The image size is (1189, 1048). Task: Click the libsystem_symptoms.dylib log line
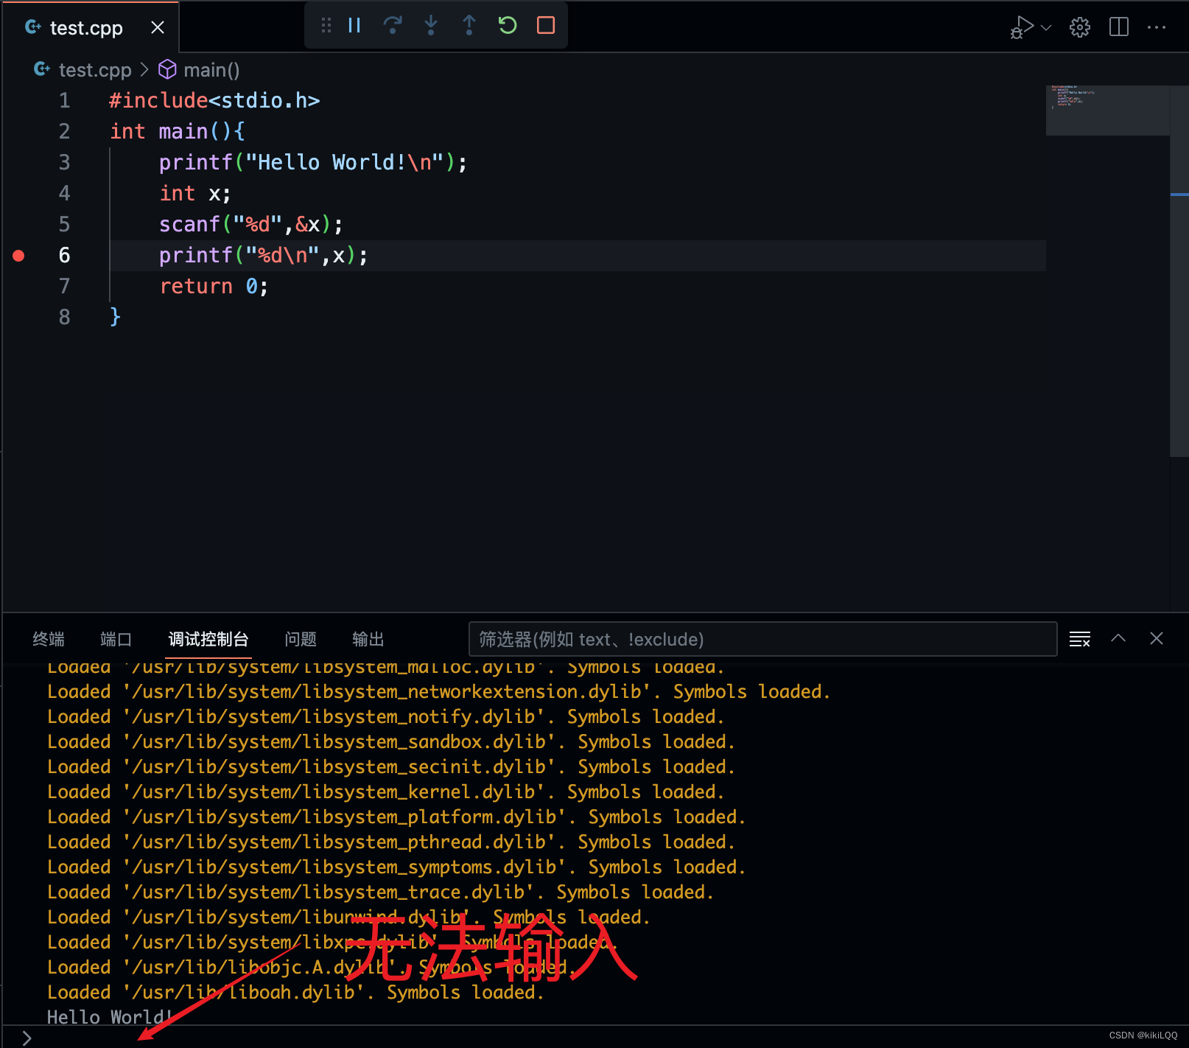[396, 867]
